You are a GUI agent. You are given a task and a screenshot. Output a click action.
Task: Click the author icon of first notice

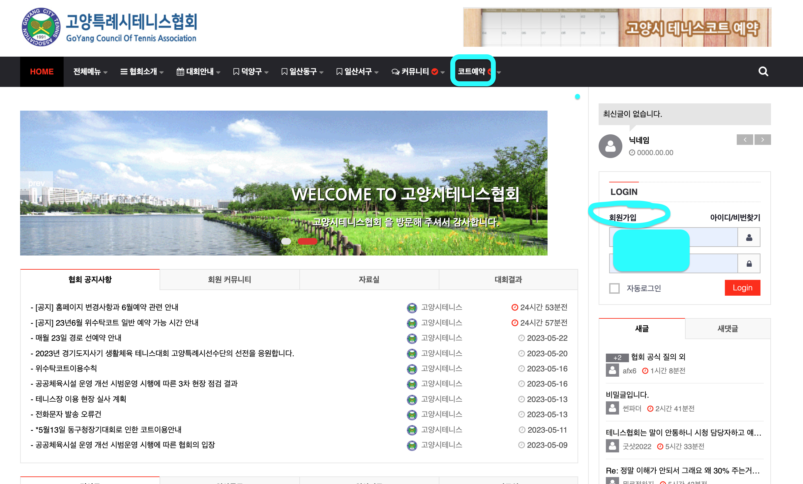coord(412,308)
